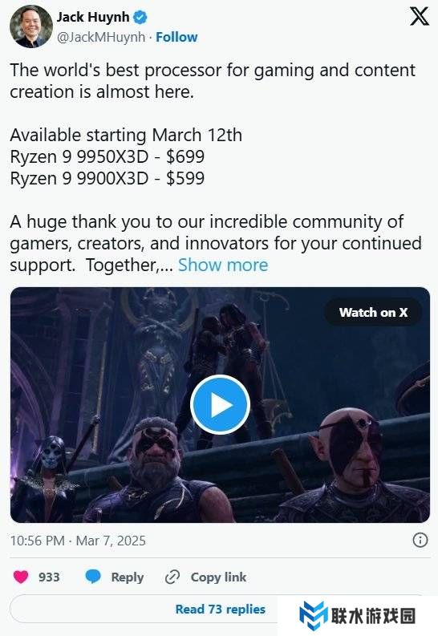Viewport: 438px width, 636px height.
Task: Like the tweet with the heart icon
Action: click(21, 577)
